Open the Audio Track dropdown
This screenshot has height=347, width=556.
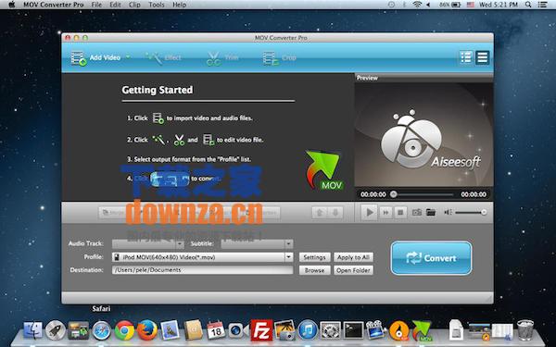[148, 243]
